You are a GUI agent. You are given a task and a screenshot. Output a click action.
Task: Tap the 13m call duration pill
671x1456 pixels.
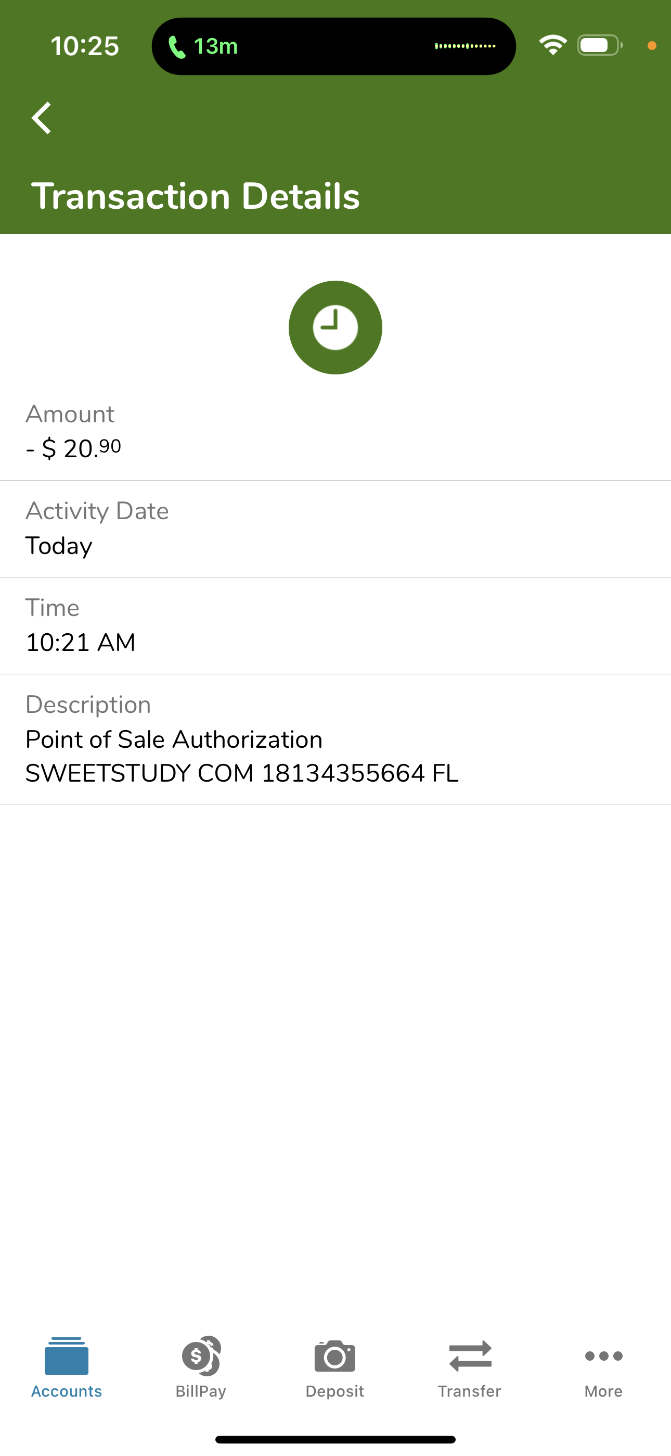(x=334, y=46)
